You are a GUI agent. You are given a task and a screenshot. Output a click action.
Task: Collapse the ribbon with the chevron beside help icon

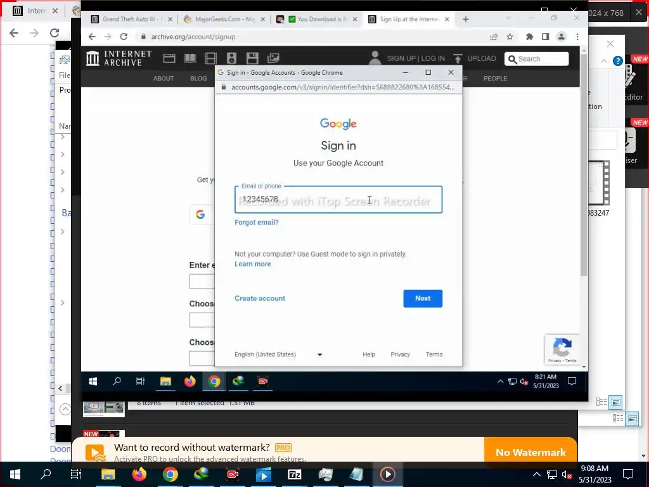[x=604, y=61]
